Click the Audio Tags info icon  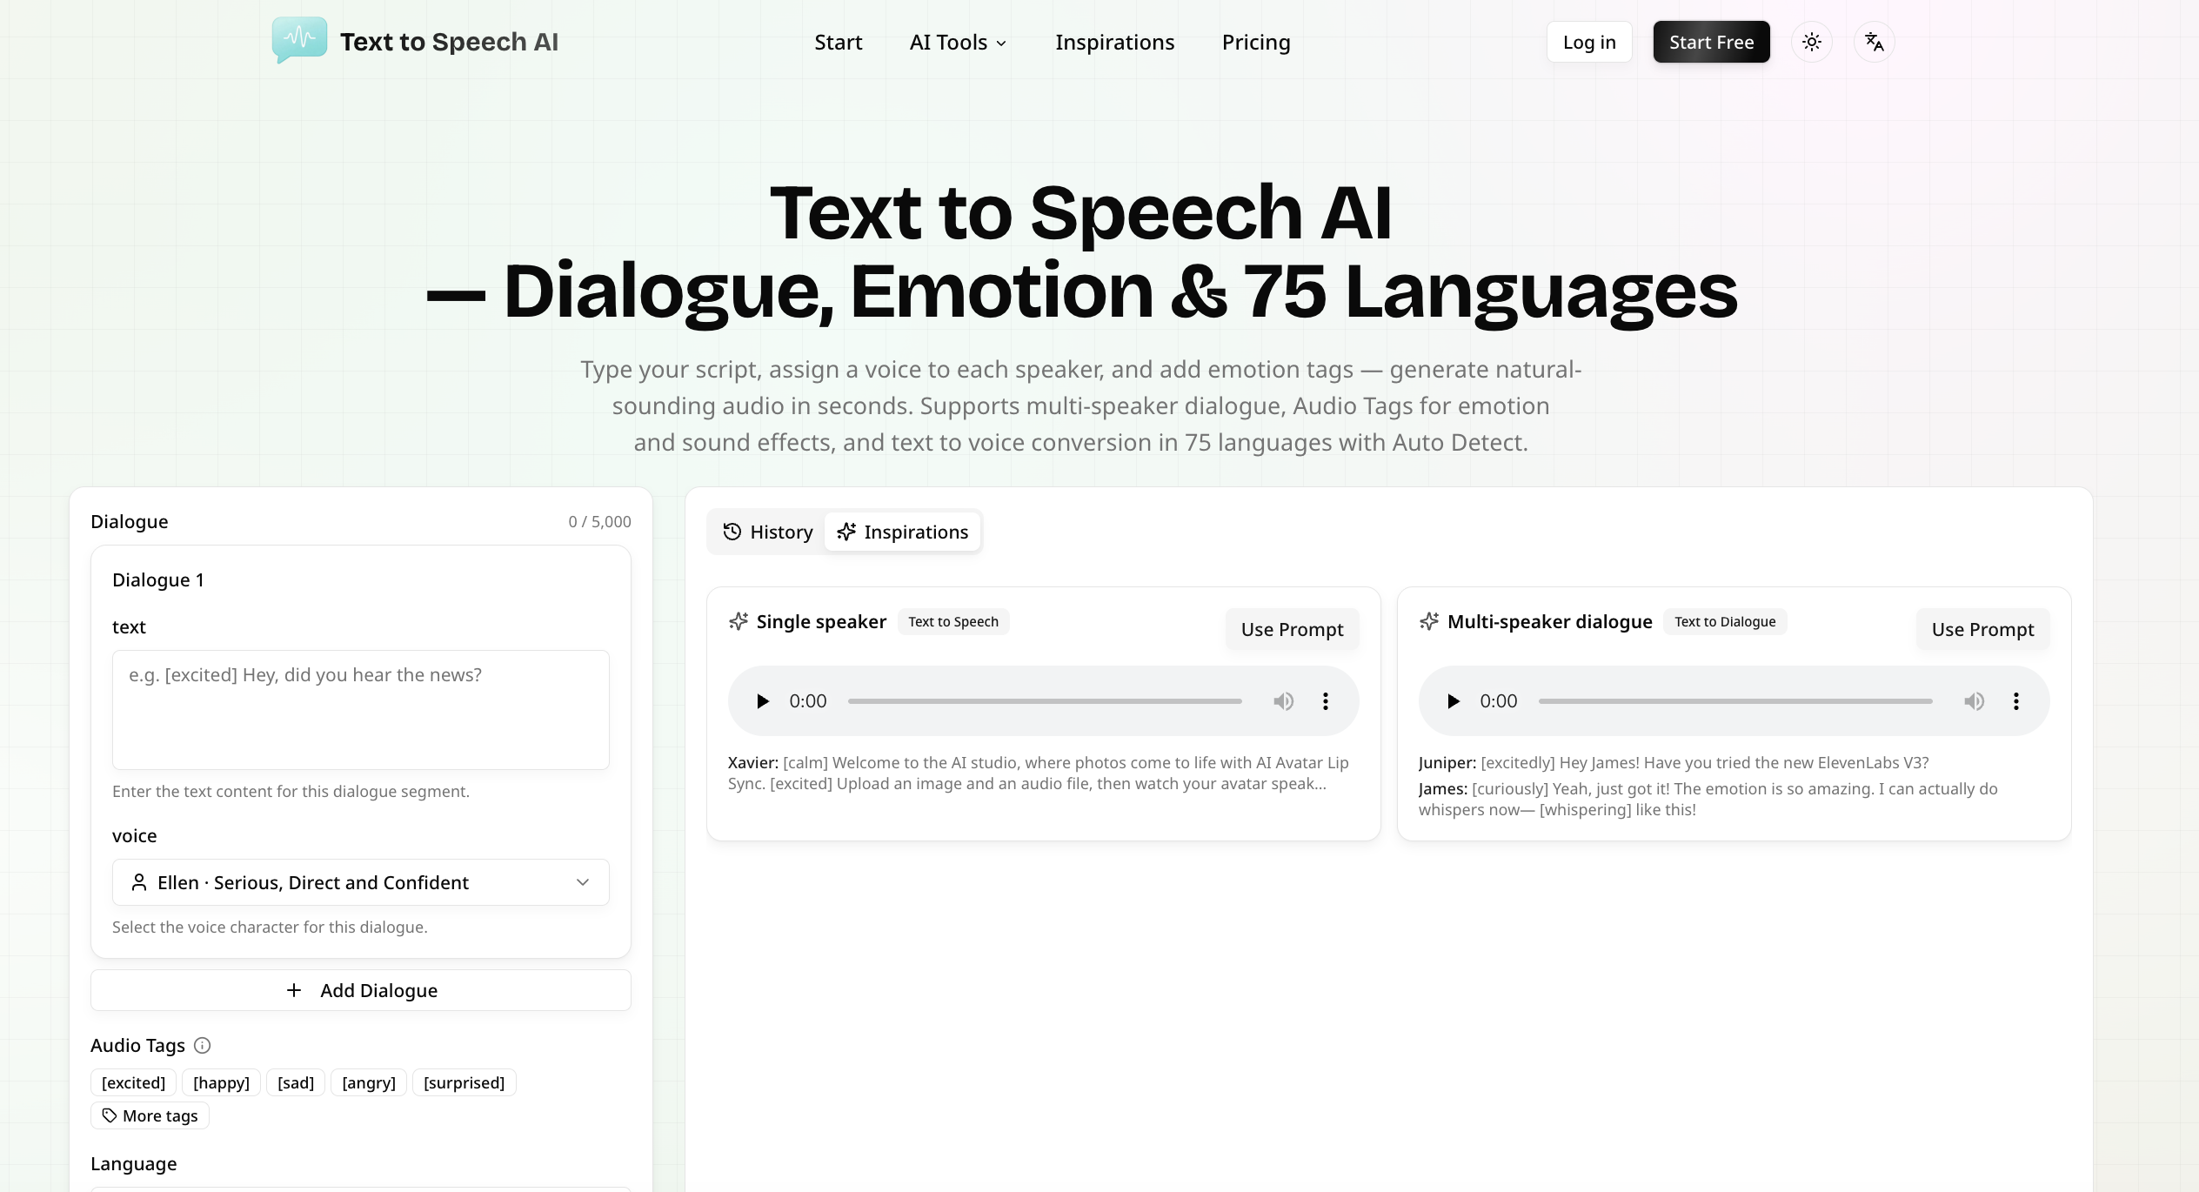pos(203,1045)
